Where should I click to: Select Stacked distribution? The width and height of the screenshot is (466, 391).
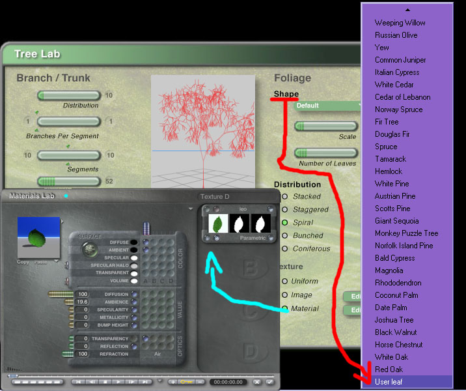[284, 196]
